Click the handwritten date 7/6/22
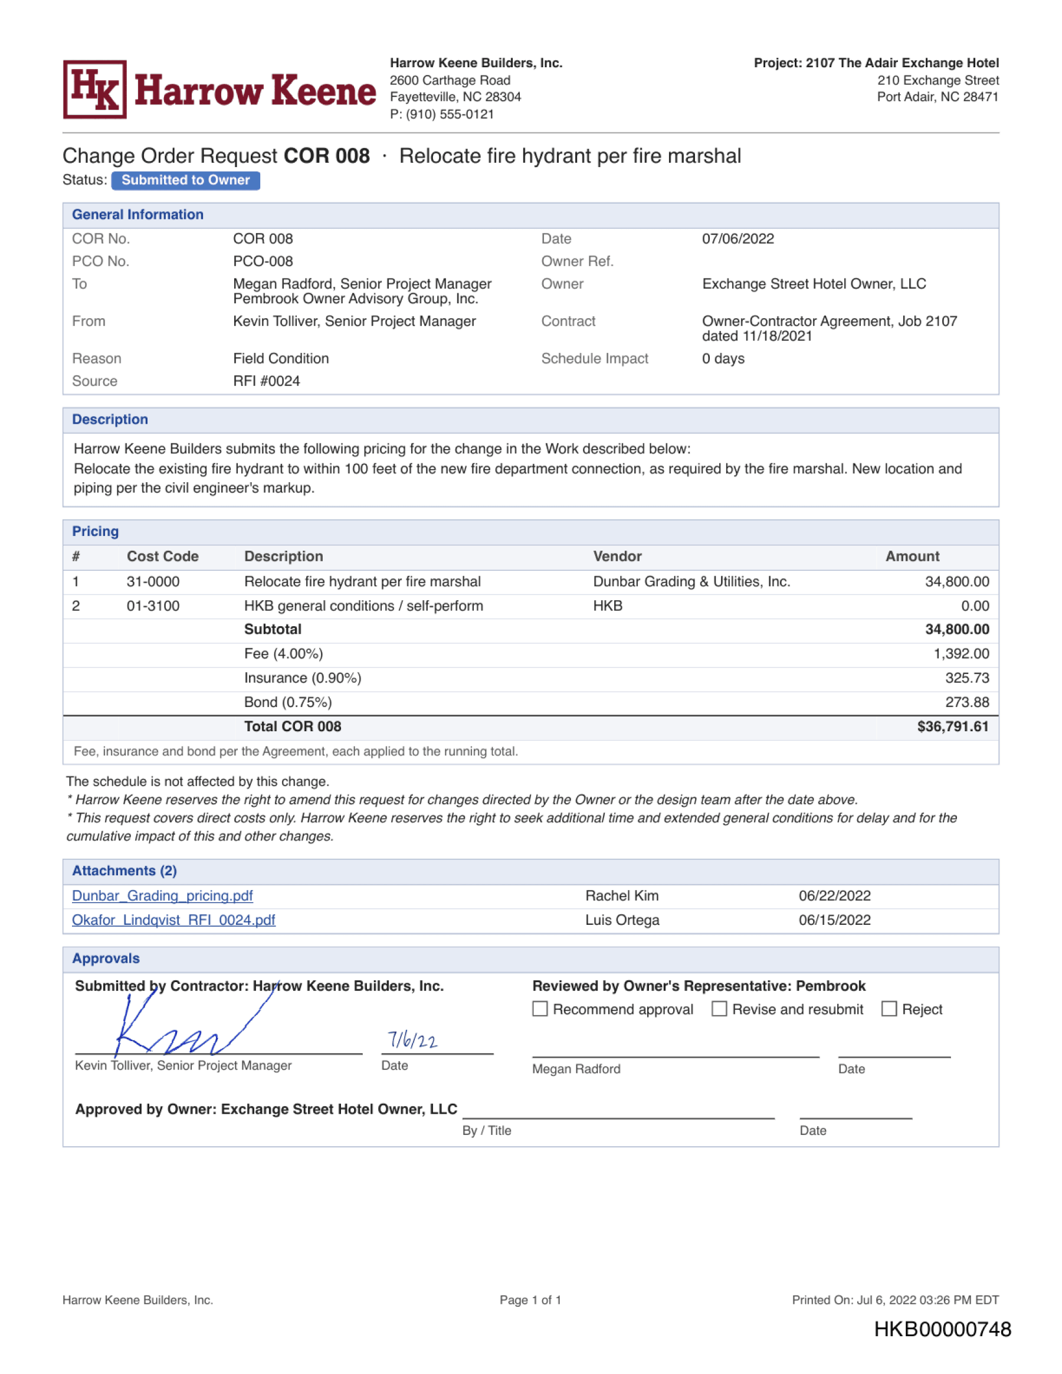 tap(412, 1040)
